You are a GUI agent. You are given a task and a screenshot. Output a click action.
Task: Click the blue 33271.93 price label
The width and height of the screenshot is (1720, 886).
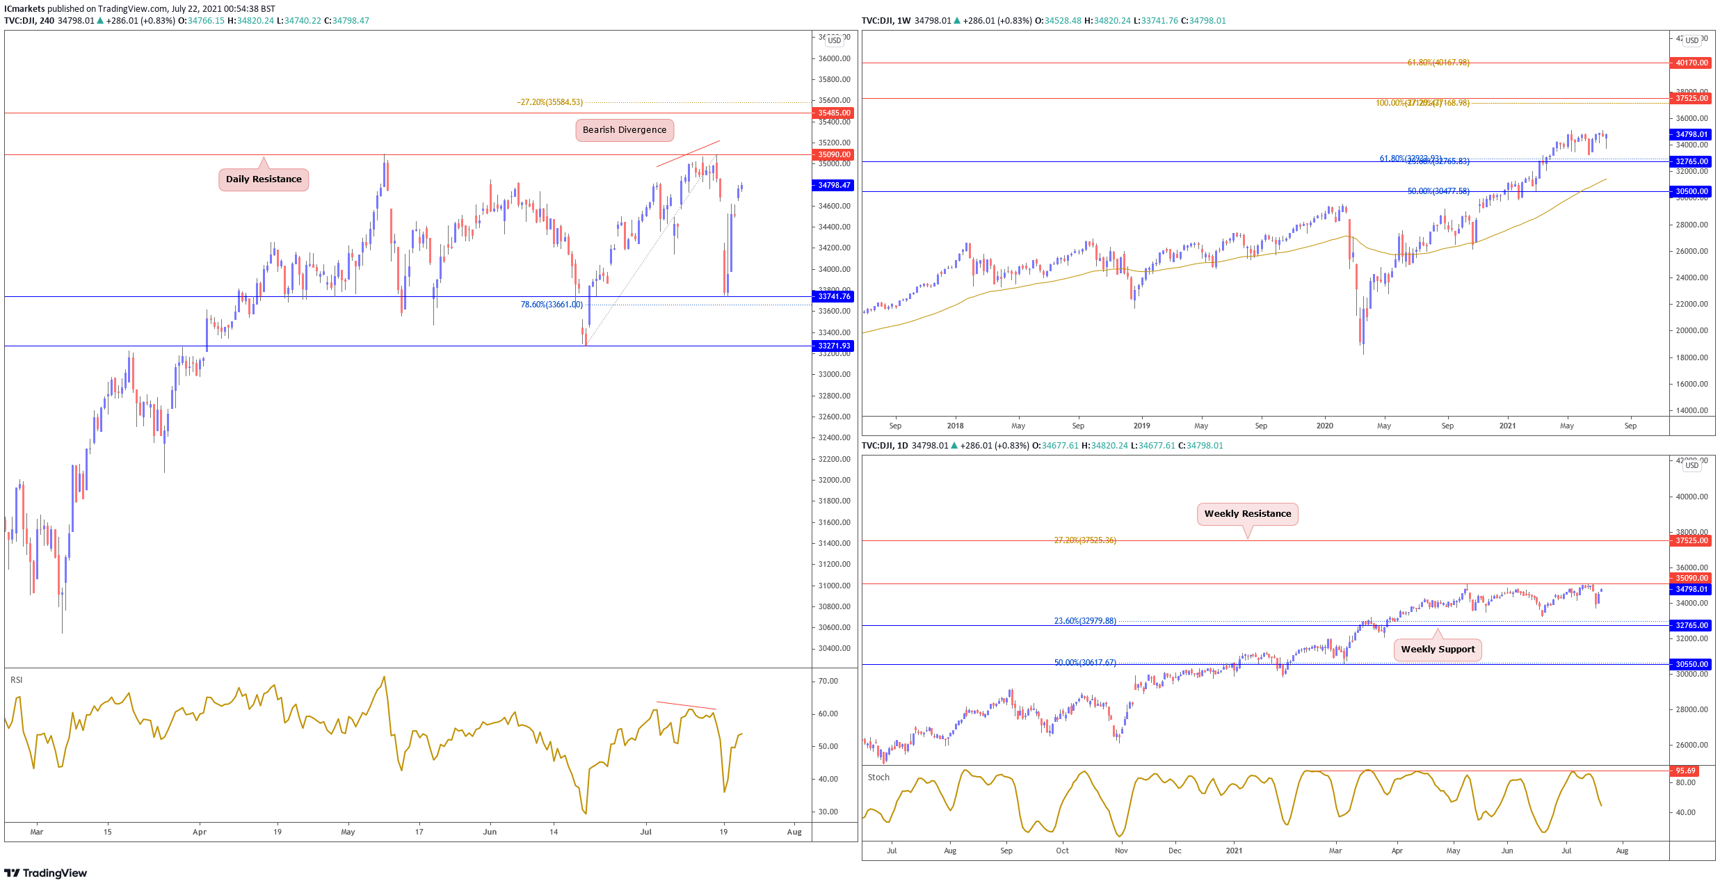tap(833, 346)
